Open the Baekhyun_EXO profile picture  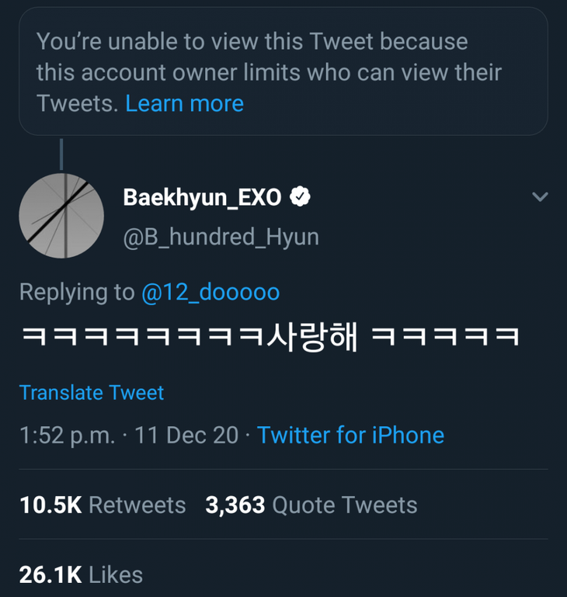[61, 216]
